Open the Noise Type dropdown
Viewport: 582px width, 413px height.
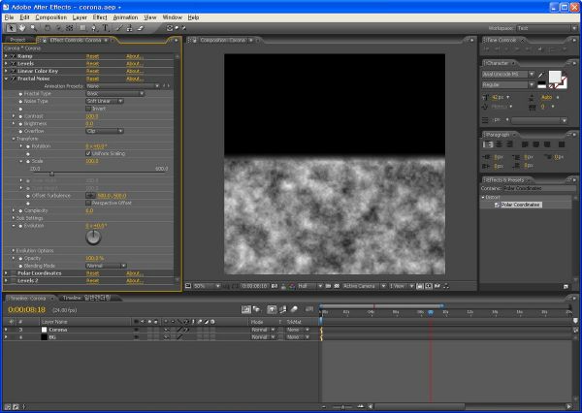[105, 101]
